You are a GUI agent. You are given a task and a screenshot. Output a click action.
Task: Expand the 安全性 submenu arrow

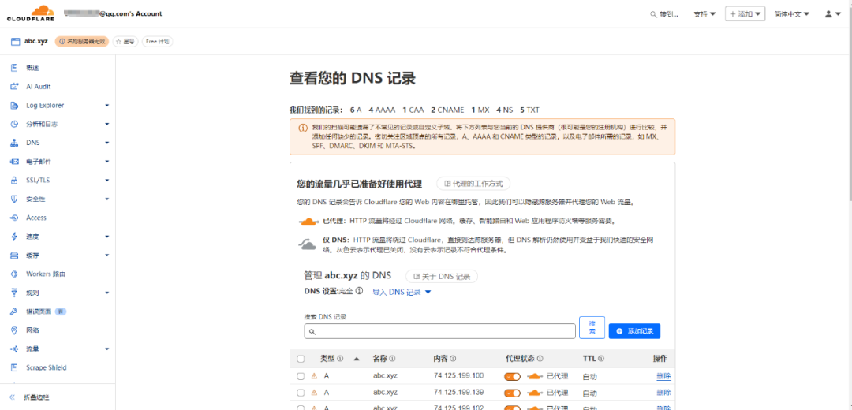[x=107, y=199]
